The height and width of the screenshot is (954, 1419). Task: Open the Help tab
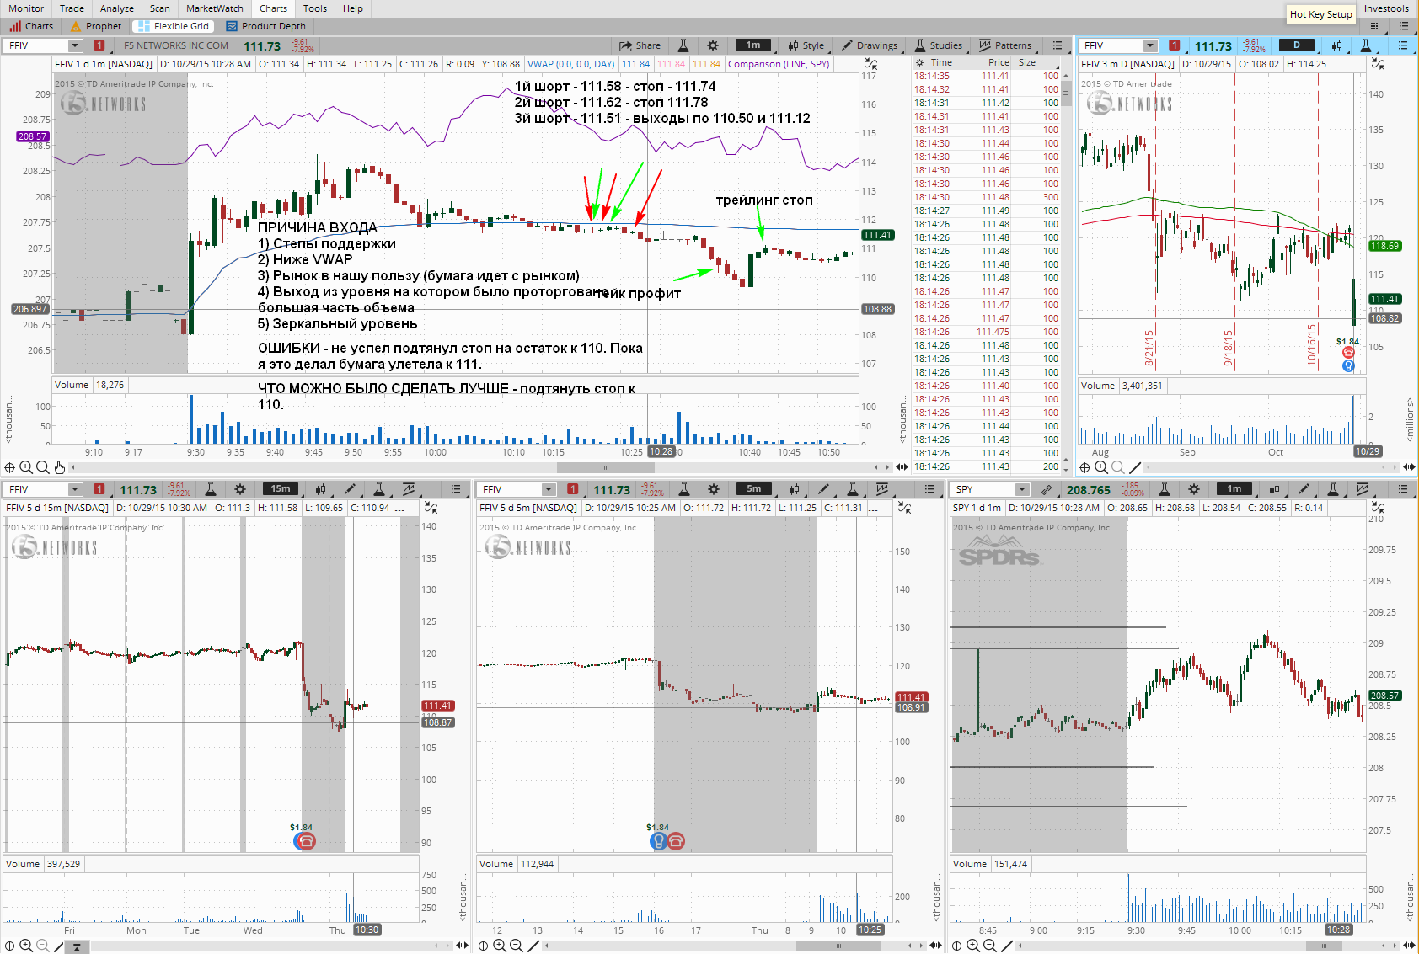[353, 8]
